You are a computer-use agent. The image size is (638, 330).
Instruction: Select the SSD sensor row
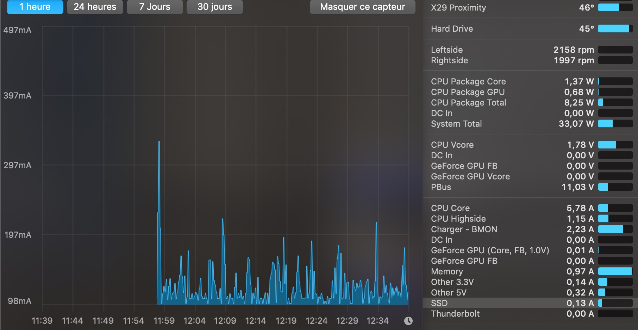[530, 303]
